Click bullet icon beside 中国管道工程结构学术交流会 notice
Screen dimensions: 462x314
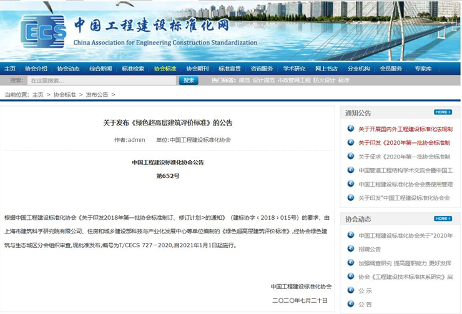[x=350, y=170]
